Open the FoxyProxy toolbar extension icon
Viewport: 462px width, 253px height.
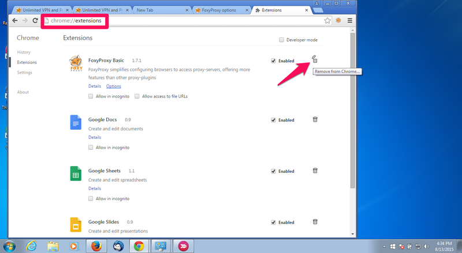click(338, 21)
